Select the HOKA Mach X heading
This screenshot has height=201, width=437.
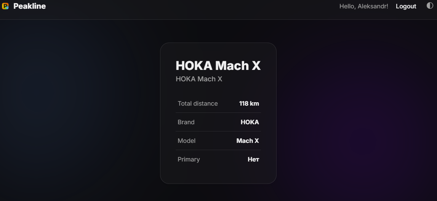point(218,66)
